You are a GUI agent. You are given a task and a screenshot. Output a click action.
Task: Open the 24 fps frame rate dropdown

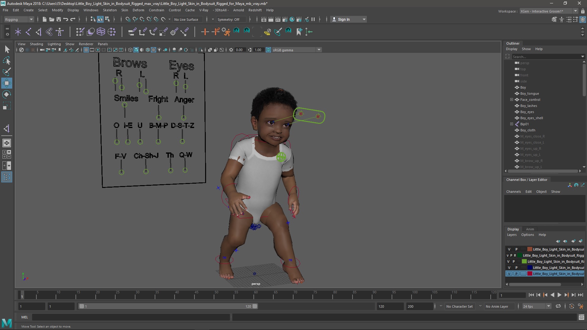pyautogui.click(x=537, y=306)
